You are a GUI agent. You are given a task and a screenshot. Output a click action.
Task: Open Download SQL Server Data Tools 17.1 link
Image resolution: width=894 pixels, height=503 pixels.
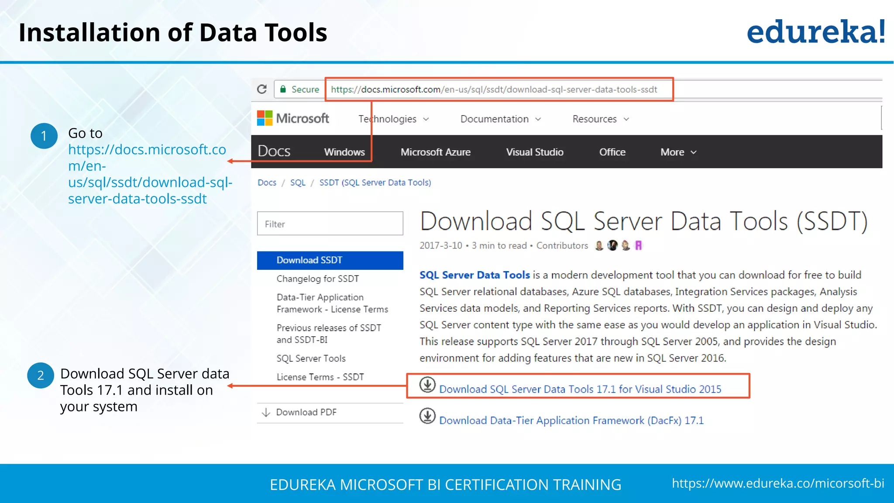(580, 389)
